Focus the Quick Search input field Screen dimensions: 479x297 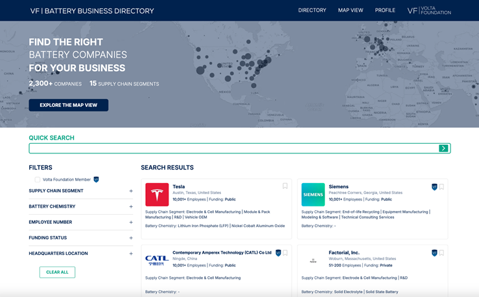[x=234, y=148]
